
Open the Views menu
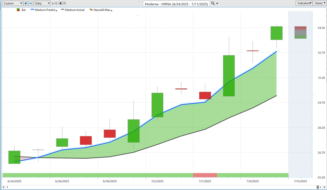click(x=320, y=3)
